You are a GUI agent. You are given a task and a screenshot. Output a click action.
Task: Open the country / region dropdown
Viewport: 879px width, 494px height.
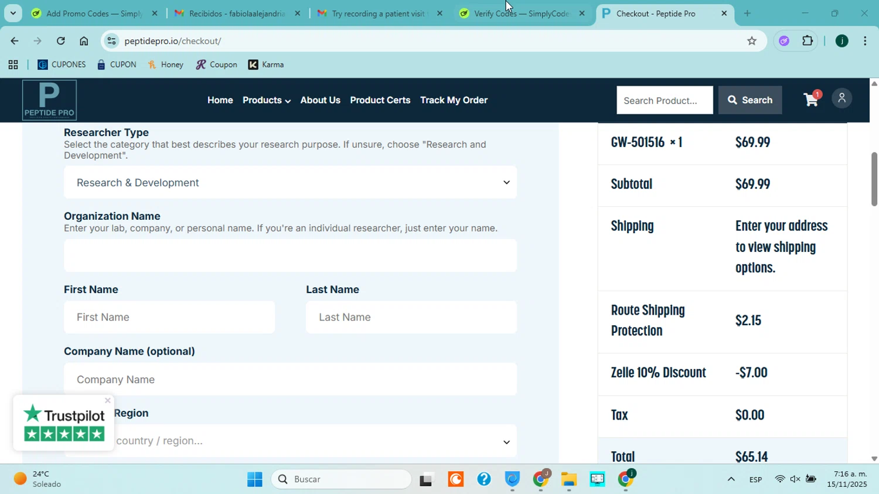coord(290,441)
